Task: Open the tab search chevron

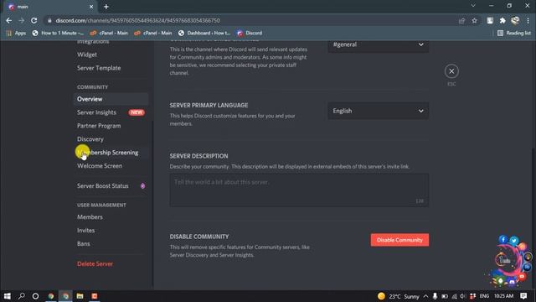Action: 473,6
